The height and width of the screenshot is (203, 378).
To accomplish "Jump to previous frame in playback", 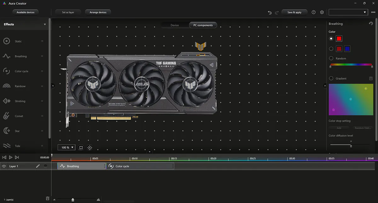I will (4, 157).
